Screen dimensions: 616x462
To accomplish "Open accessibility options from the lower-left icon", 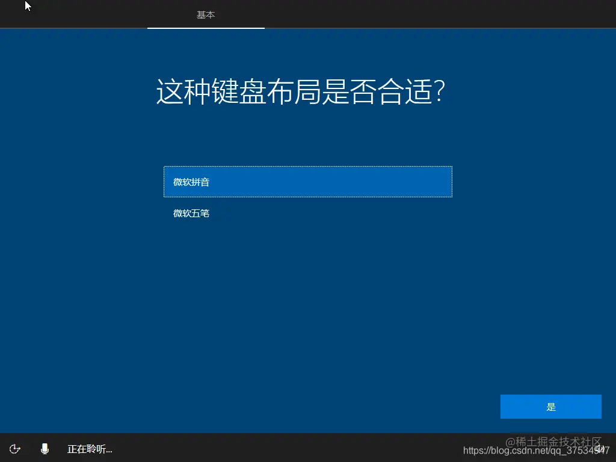I will click(14, 449).
